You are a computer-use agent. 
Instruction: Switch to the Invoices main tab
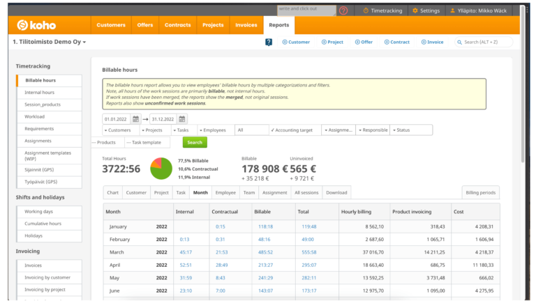[246, 25]
